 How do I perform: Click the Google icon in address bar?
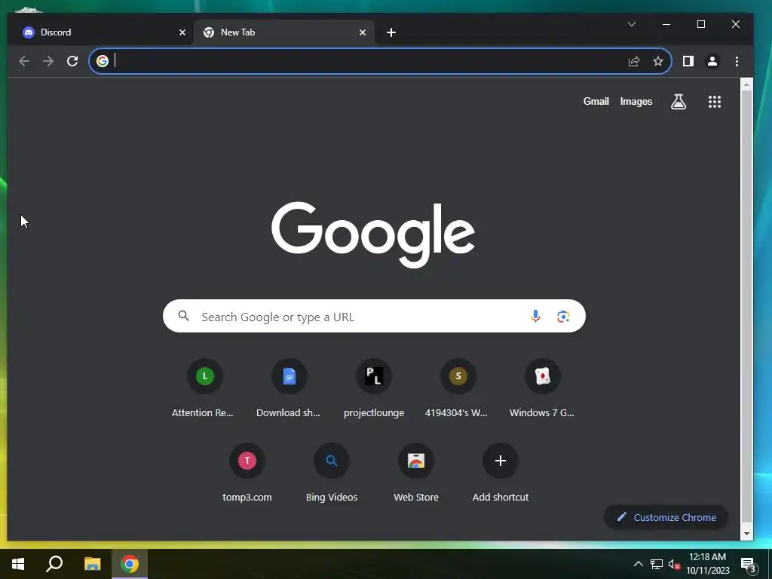pos(103,61)
